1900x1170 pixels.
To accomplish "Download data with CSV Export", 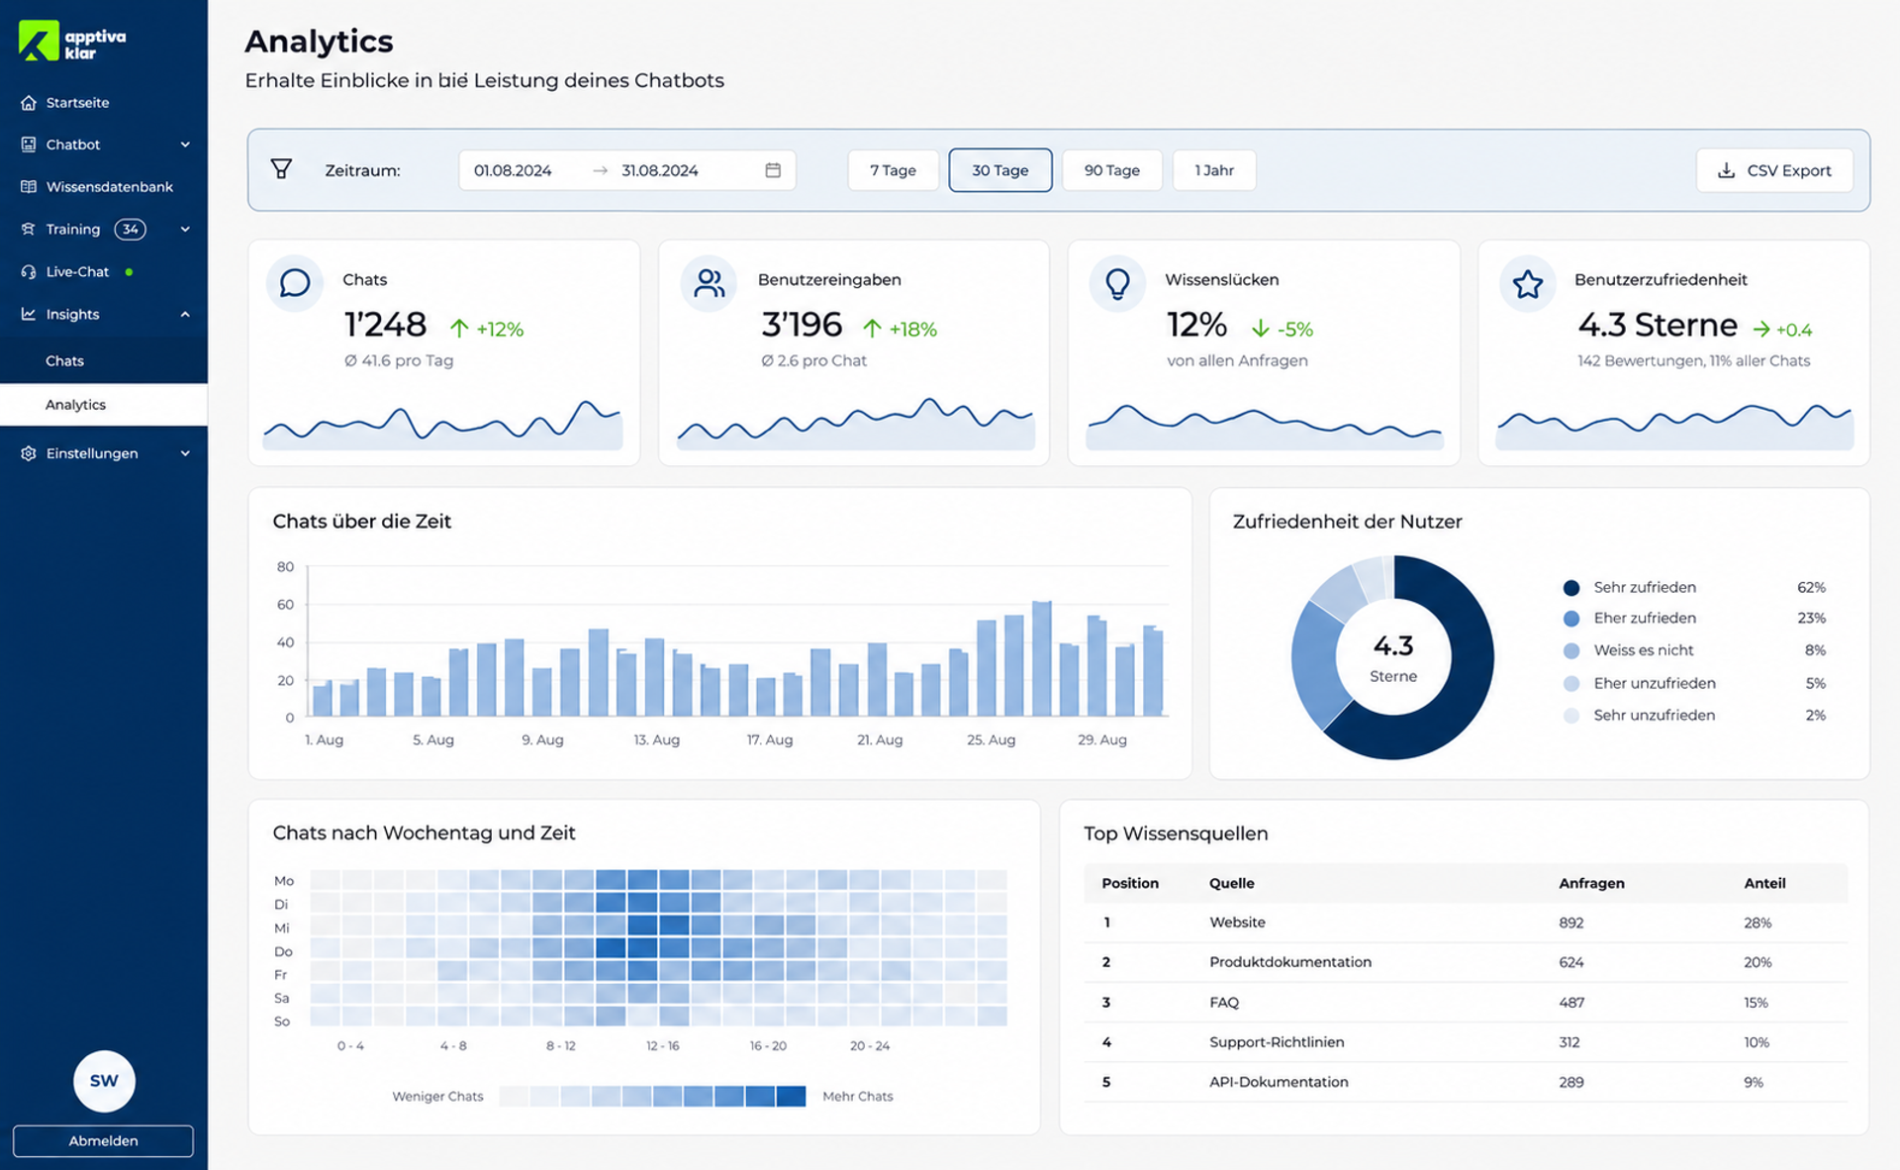I will [1774, 170].
